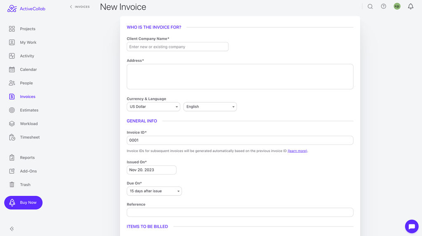Screen dimensions: 422x236
Task: Click the Reference label
Action: [x=136, y=205]
